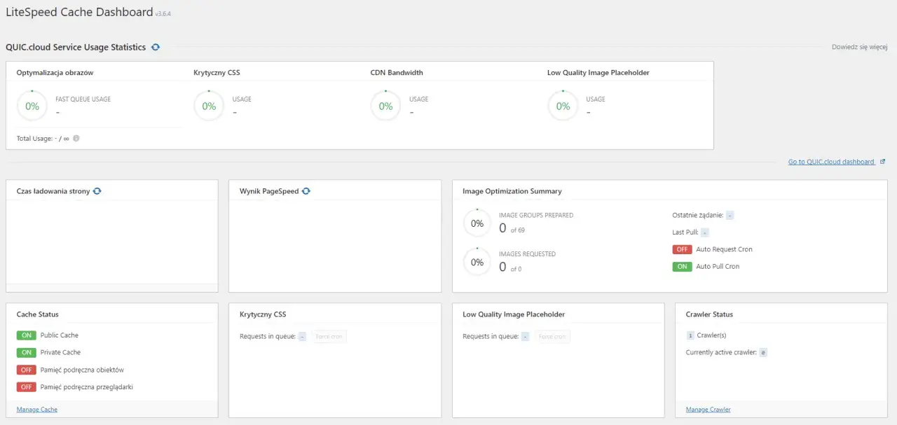Click the Krytyczny CSS 0% usage gauge
The image size is (897, 425).
(x=209, y=106)
